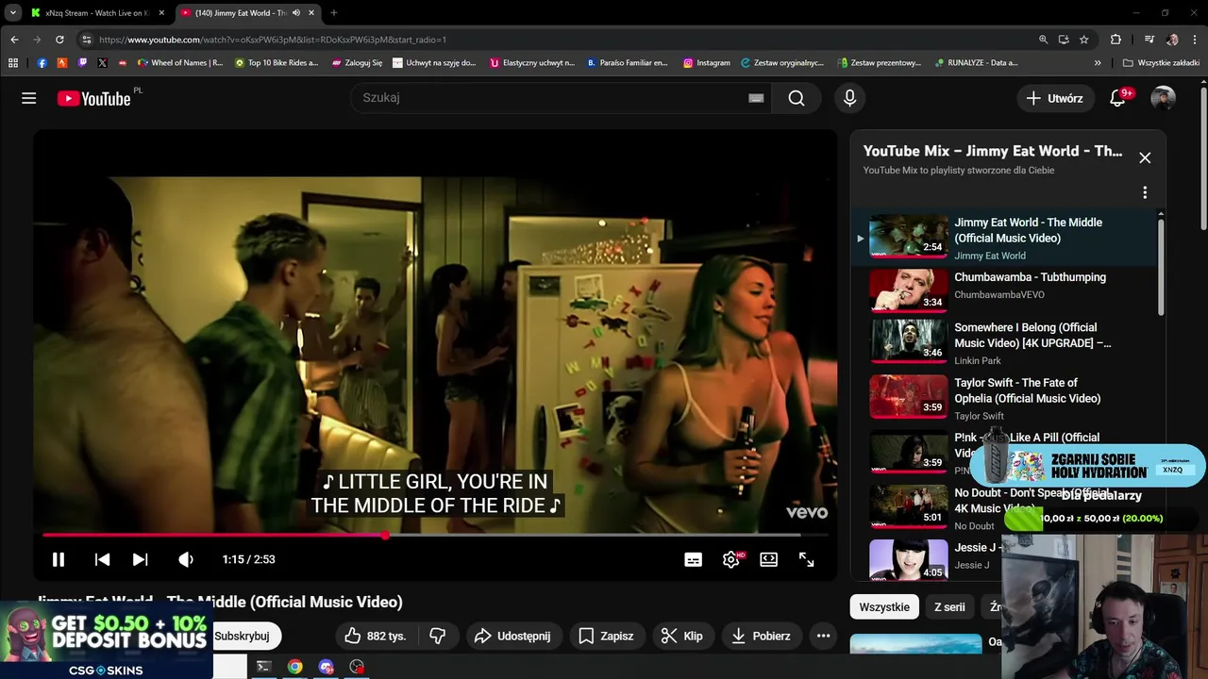Open the Jimmy Eat World - The Middle playlist entry

coord(1005,238)
